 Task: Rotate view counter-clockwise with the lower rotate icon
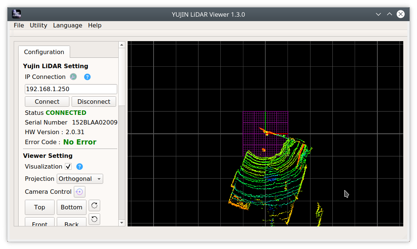[94, 219]
